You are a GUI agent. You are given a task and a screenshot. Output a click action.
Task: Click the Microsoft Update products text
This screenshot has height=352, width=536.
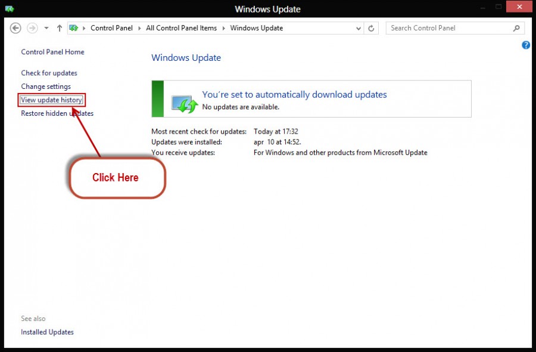coord(341,153)
